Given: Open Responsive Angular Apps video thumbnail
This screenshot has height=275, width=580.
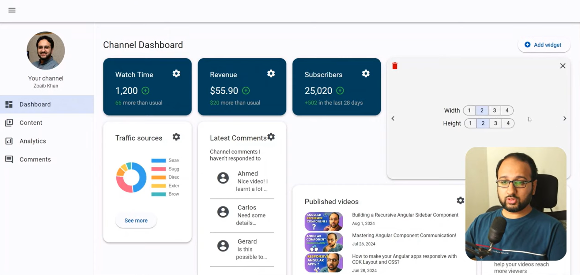Looking at the screenshot, I should [x=324, y=263].
